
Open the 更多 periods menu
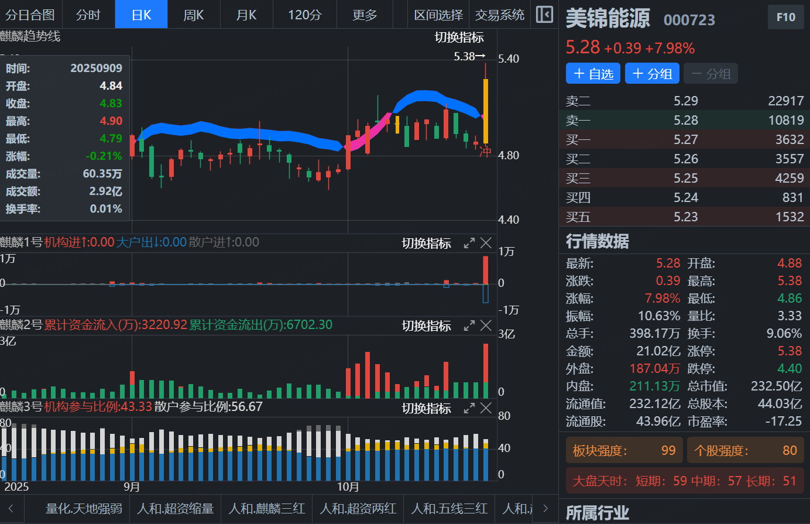coord(365,15)
